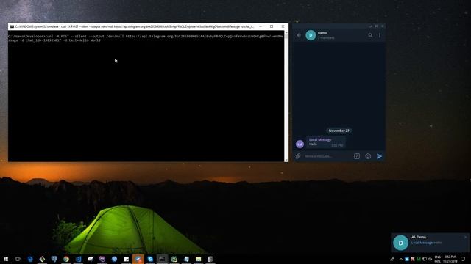
Task: Click the 'Local Message: Hello' notification text
Action: (426, 243)
